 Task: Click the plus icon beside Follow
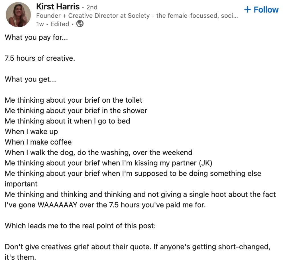tap(247, 9)
